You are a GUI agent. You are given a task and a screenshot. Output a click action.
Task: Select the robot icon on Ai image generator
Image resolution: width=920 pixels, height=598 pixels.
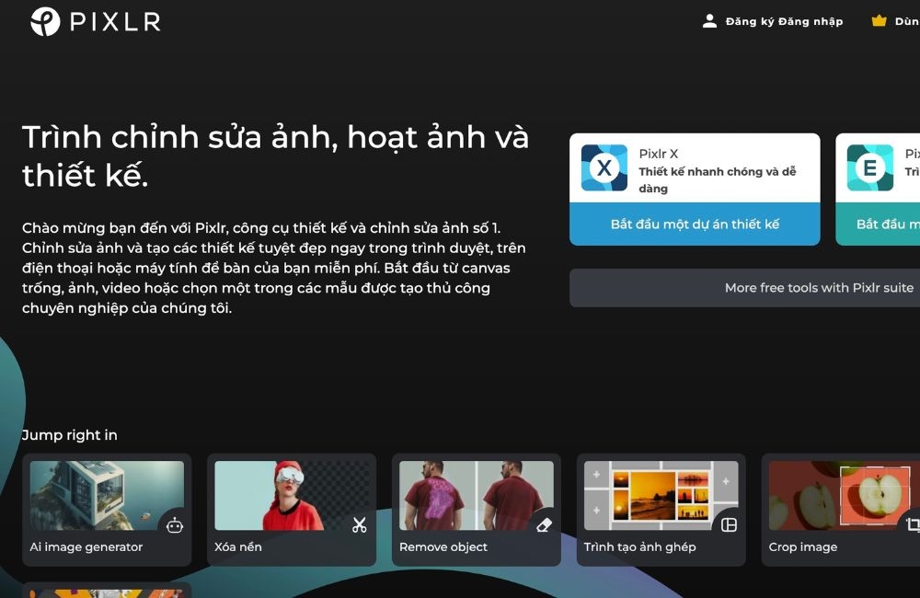[175, 525]
